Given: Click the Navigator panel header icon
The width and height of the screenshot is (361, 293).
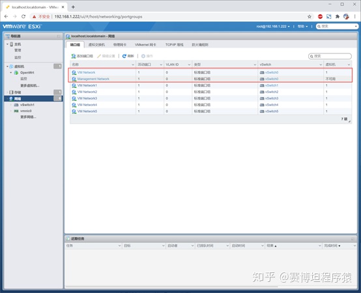Looking at the screenshot, I should (x=8, y=36).
